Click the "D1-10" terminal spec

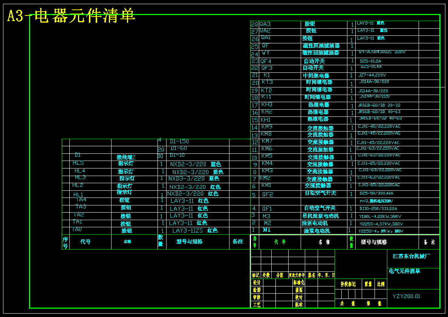point(177,155)
